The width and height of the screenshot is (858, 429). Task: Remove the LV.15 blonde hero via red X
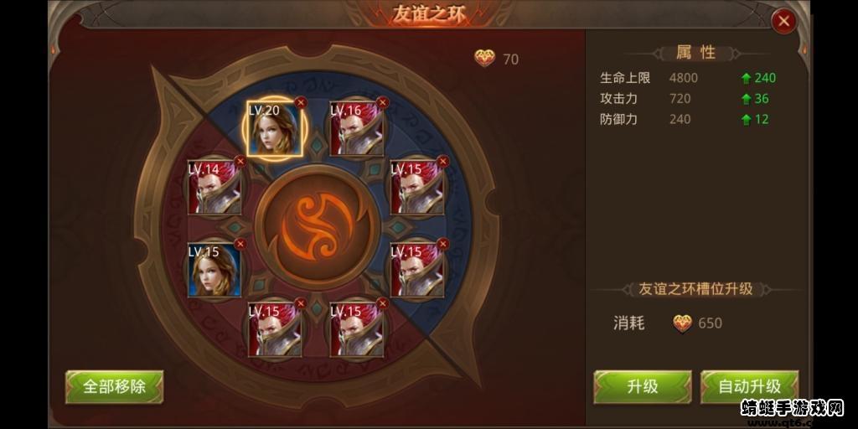[x=240, y=244]
